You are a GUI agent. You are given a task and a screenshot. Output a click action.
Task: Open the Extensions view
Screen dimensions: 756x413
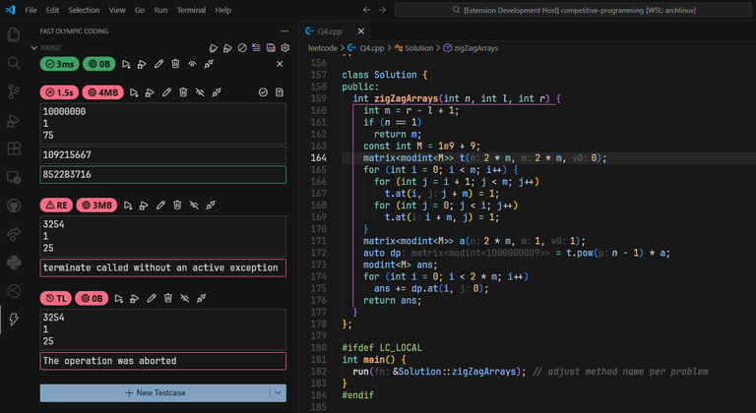[14, 148]
